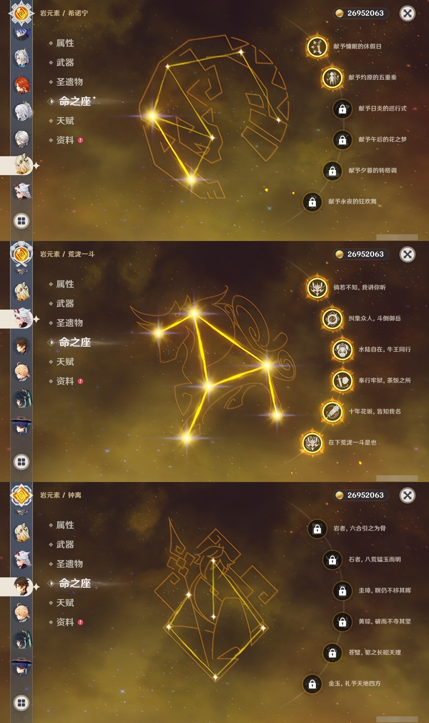Click the locked 金玉,礼予天地四方 constellation
Viewport: 429px width, 723px height.
(312, 684)
